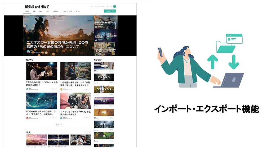
Task: Click author avatar under the Nicola Vale article
Action: [27, 89]
